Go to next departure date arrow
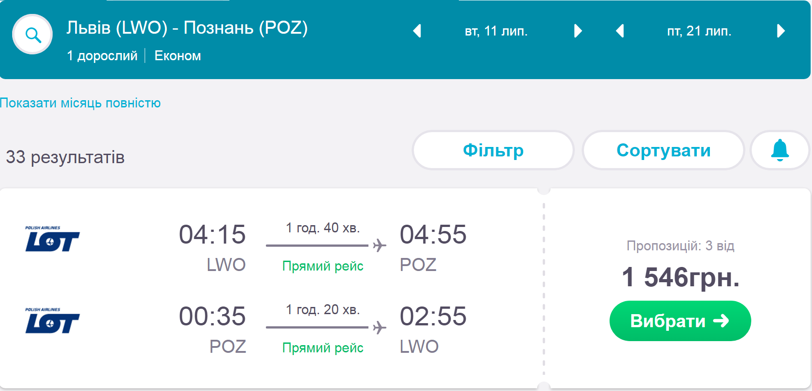This screenshot has width=812, height=391. coord(578,31)
